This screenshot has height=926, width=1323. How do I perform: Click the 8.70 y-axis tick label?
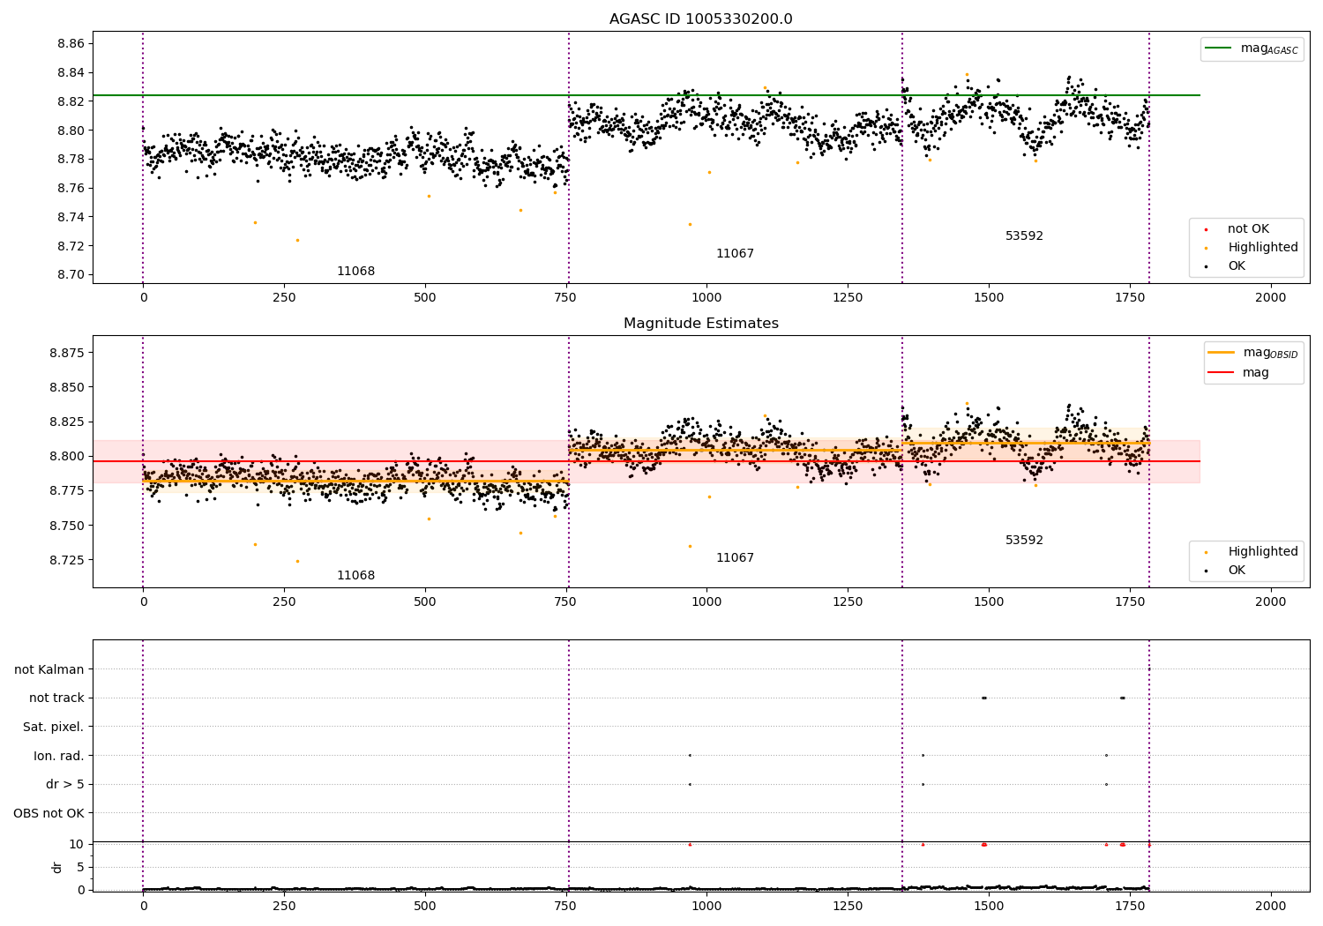tap(71, 275)
